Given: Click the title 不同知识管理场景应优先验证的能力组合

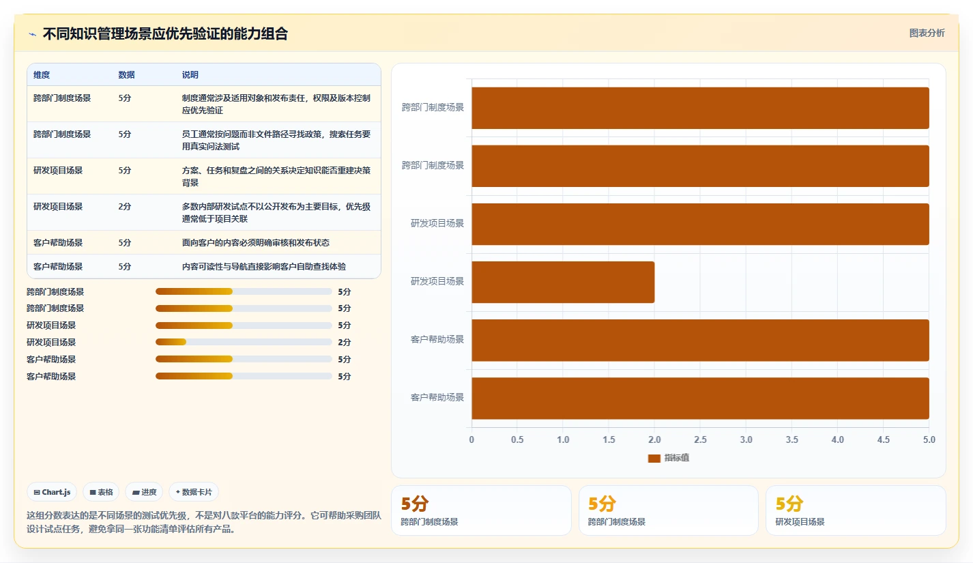Looking at the screenshot, I should point(165,34).
